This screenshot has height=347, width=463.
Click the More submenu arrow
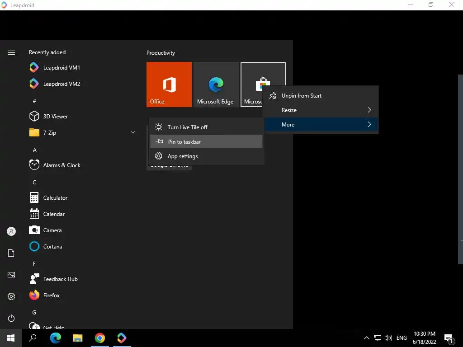point(369,125)
